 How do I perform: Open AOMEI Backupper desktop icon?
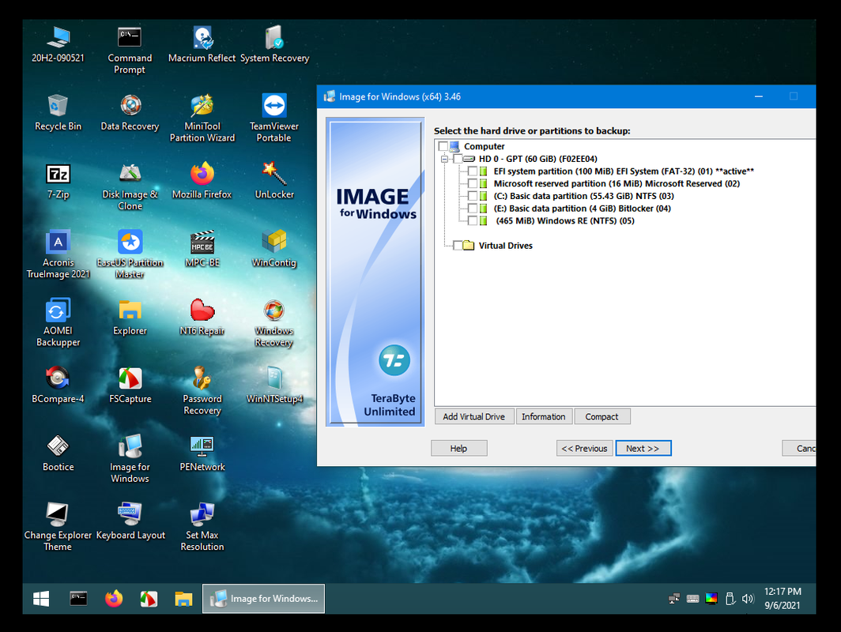(x=58, y=322)
